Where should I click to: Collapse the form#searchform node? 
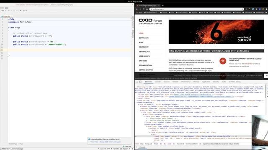click(x=150, y=132)
